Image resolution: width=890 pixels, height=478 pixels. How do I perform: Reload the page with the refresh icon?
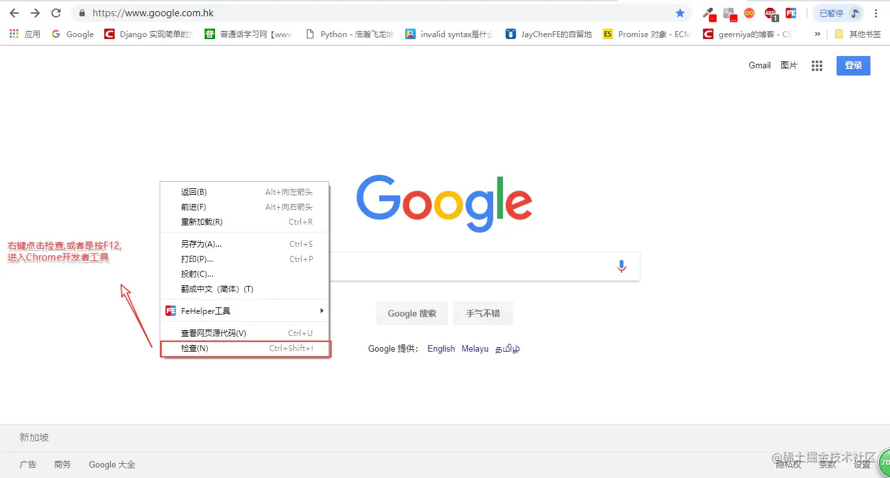[x=56, y=13]
